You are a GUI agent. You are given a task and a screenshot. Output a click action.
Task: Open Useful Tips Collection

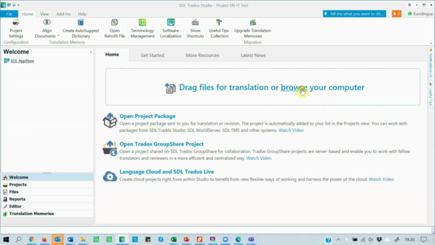click(219, 29)
